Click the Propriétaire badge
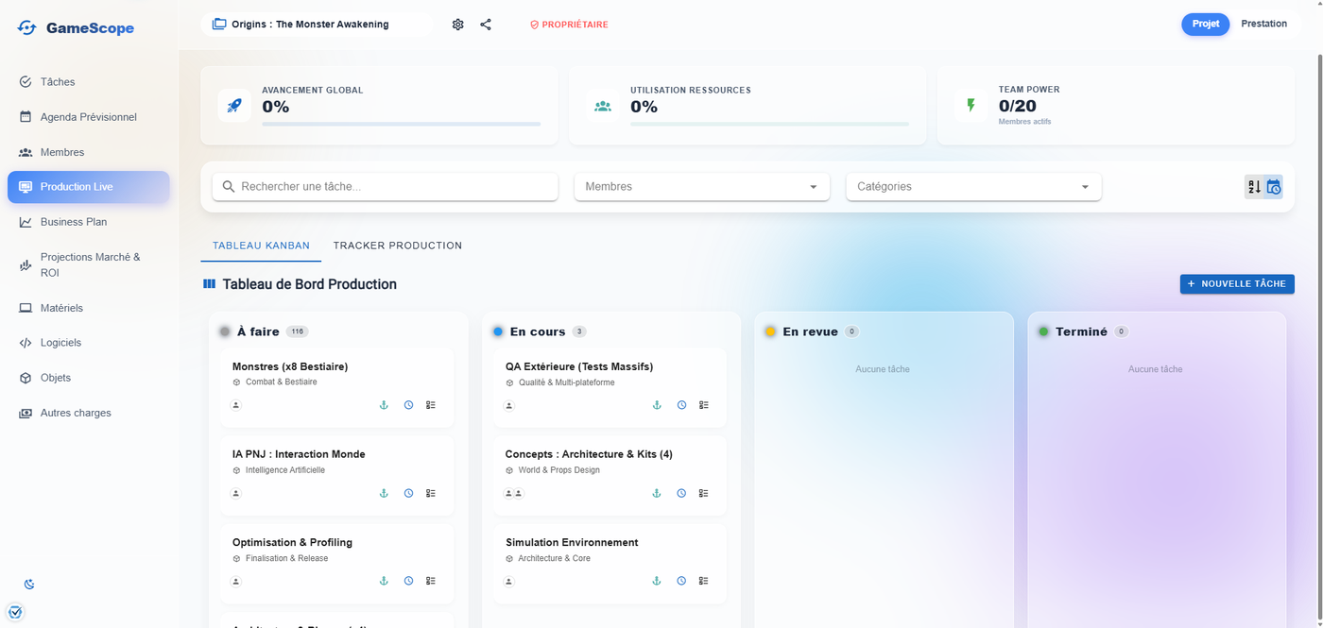The width and height of the screenshot is (1323, 628). (569, 25)
